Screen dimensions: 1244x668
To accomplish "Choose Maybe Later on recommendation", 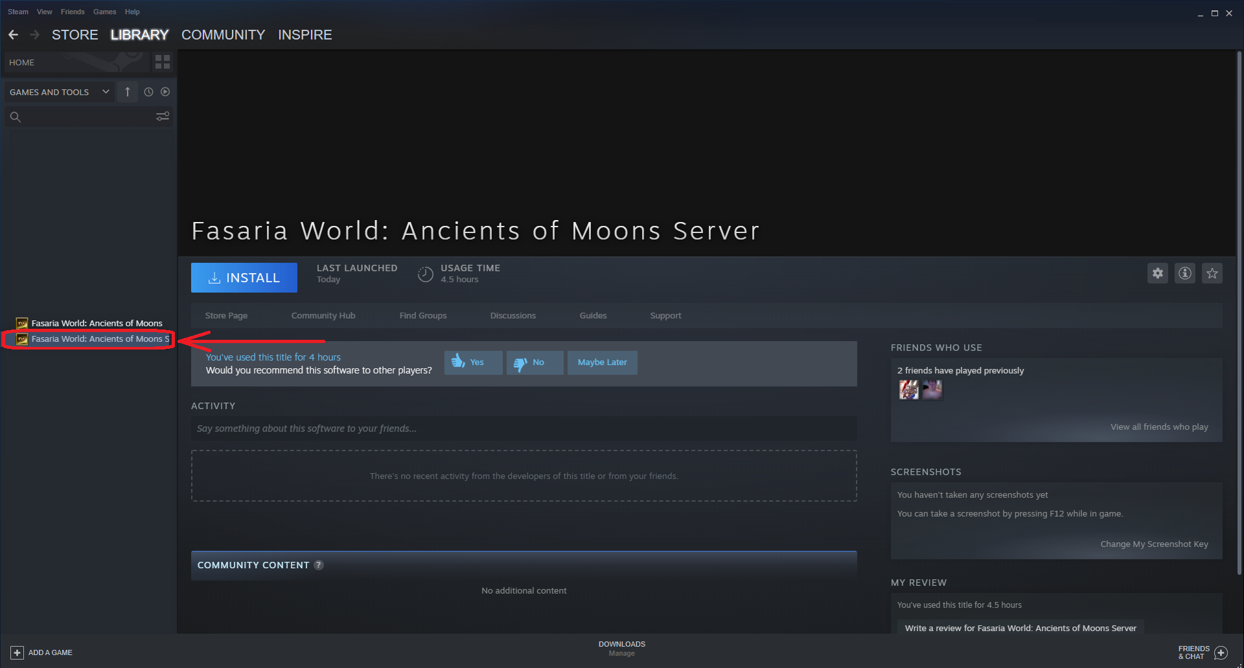I will coord(603,362).
